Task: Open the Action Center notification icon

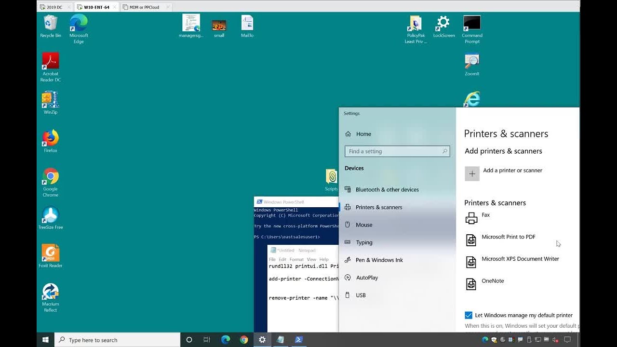Action: [567, 340]
